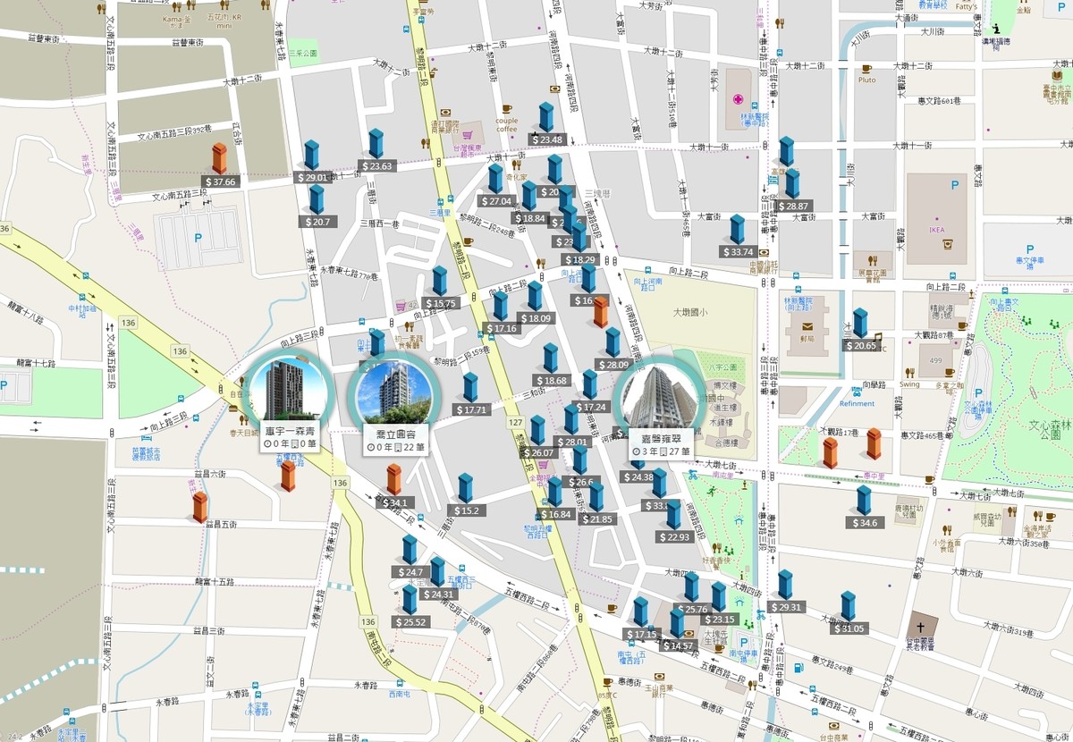Select the building marker priced $26.07

537,430
